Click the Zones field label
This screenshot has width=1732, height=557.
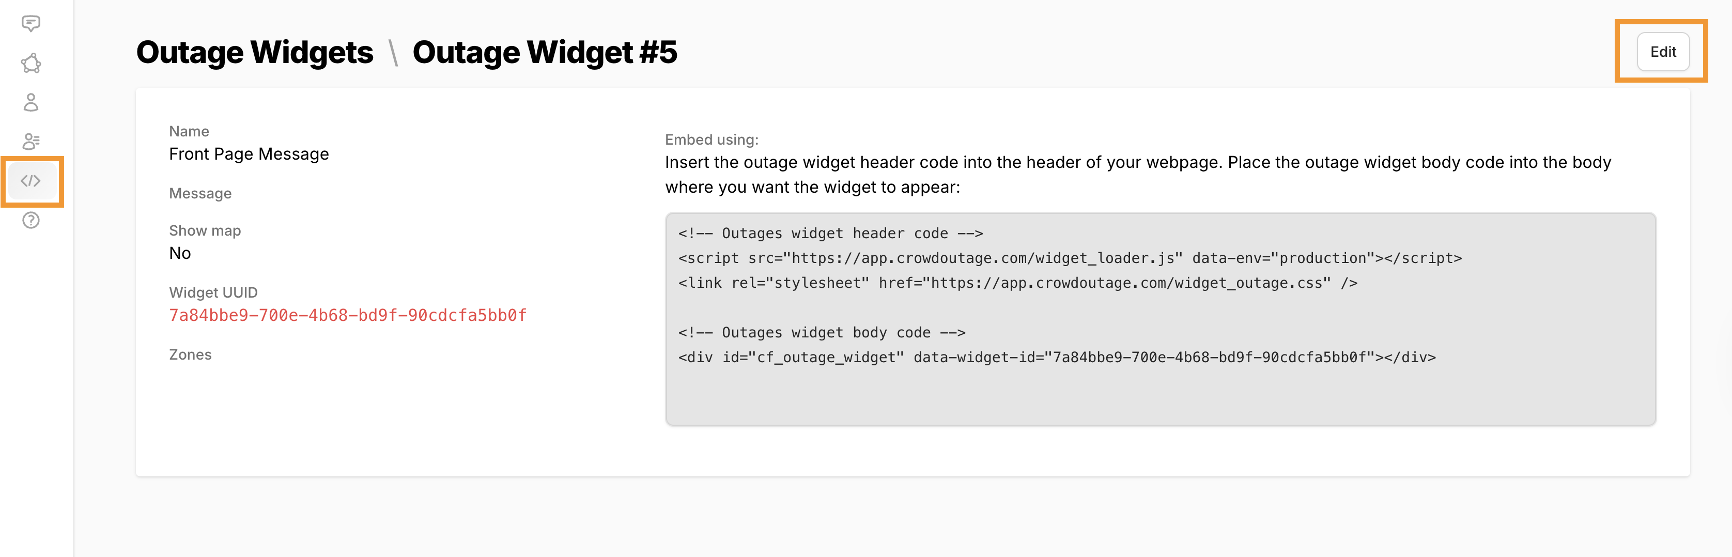pos(190,354)
